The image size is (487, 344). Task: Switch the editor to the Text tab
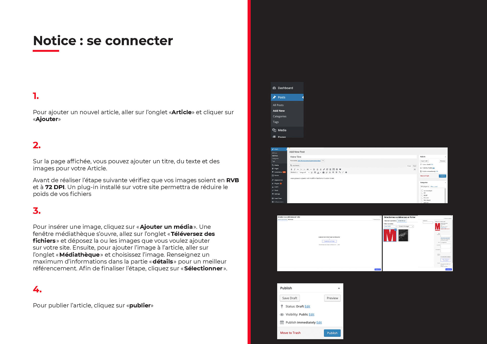click(x=415, y=166)
